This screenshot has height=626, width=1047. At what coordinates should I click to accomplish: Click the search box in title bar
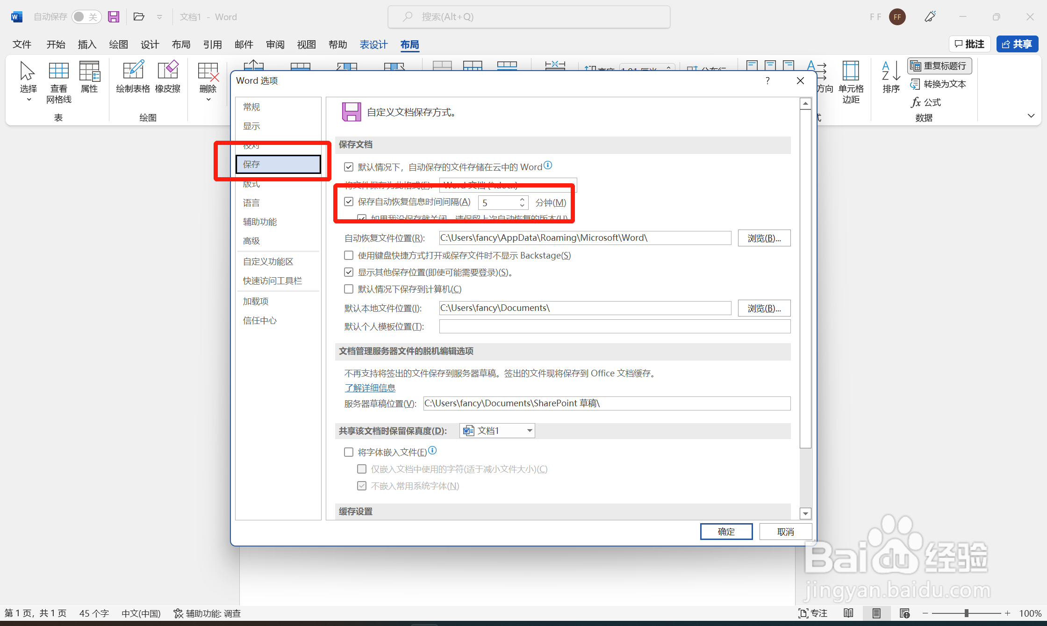[529, 17]
